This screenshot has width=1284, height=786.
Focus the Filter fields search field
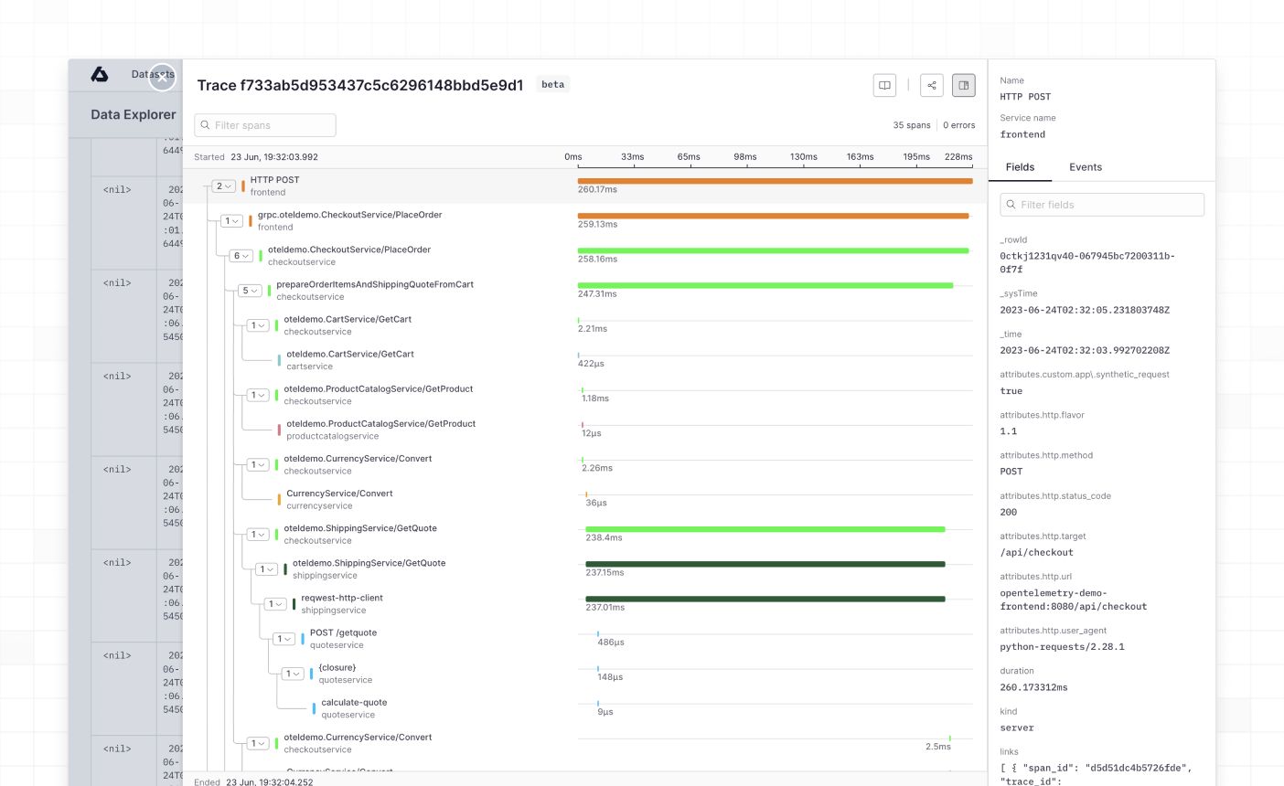click(x=1102, y=205)
